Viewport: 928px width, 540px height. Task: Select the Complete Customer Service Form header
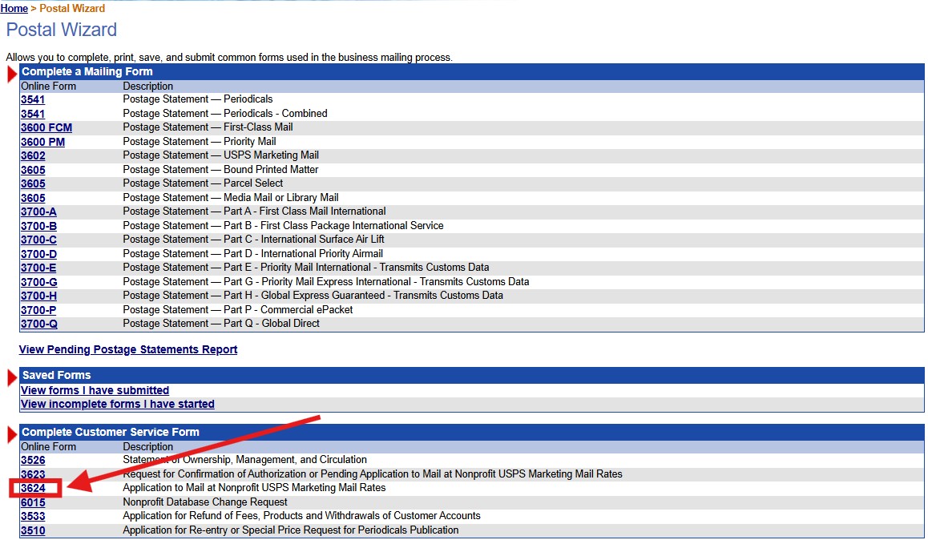472,432
